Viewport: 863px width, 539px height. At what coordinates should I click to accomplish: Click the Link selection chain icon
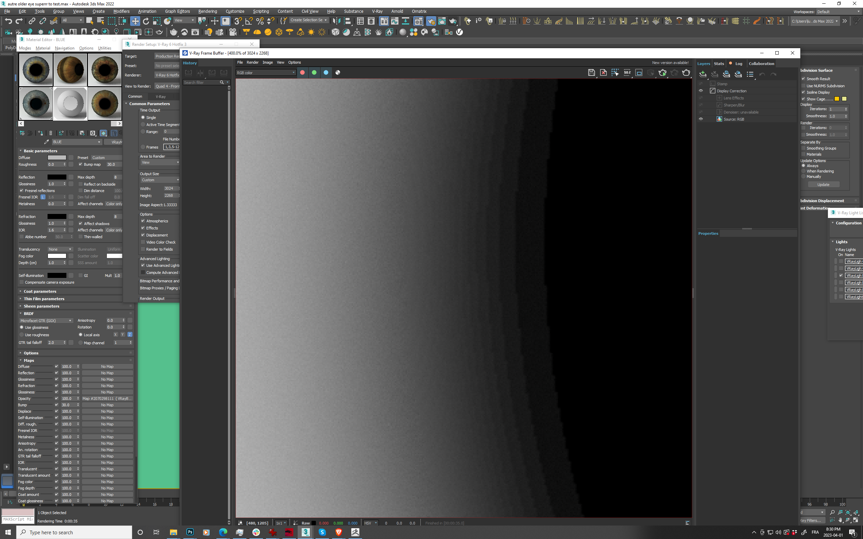(x=32, y=21)
